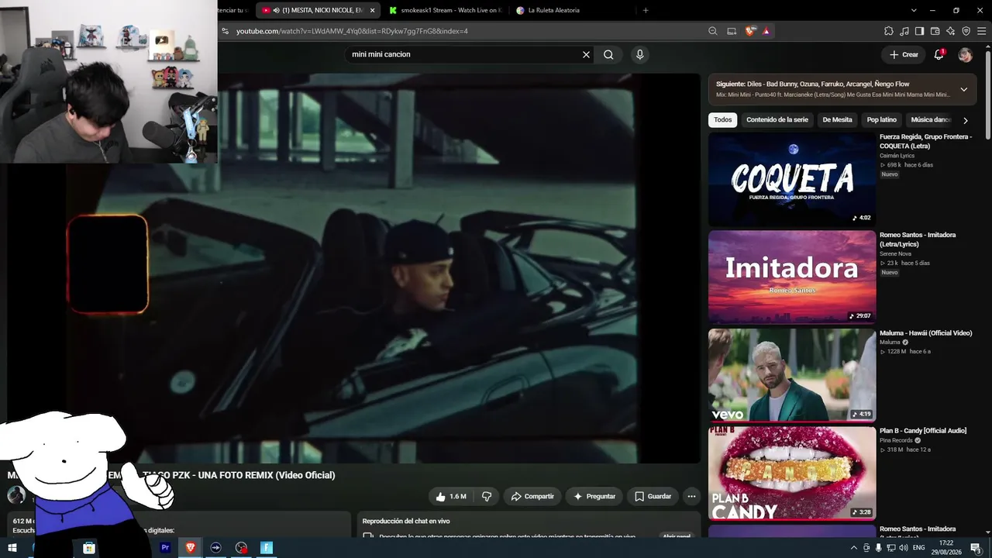Screen dimensions: 992x558
Task: Toggle the browser sidebar panel
Action: click(x=919, y=31)
